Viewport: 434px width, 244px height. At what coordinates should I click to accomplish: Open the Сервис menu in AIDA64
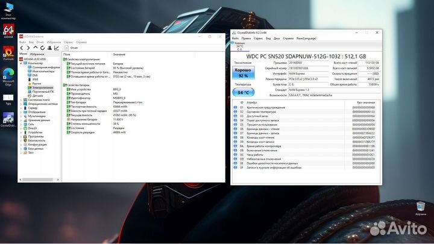click(68, 42)
